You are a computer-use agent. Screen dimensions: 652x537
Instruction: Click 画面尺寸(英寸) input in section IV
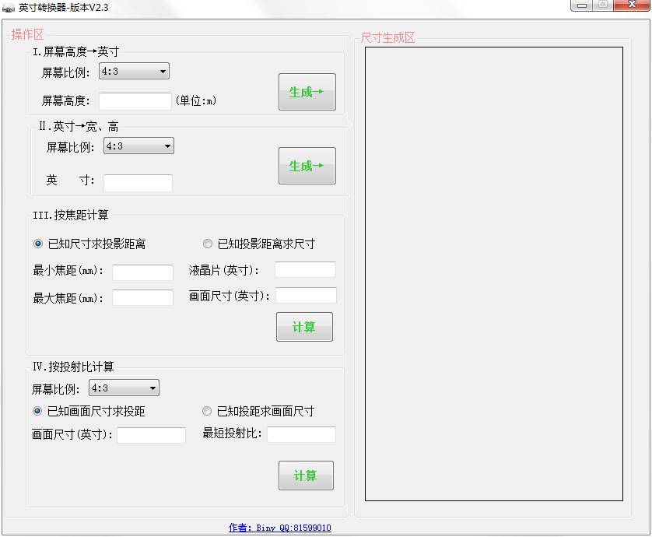[152, 435]
